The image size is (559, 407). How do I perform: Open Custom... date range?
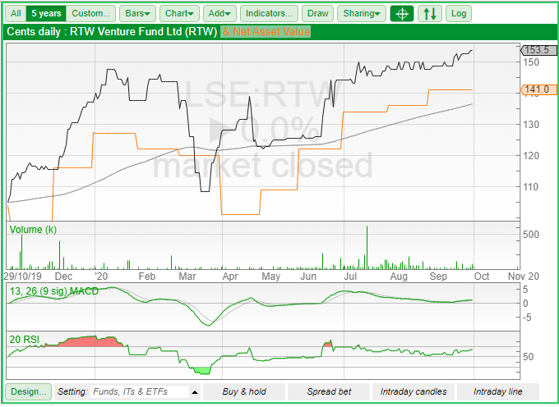[91, 13]
